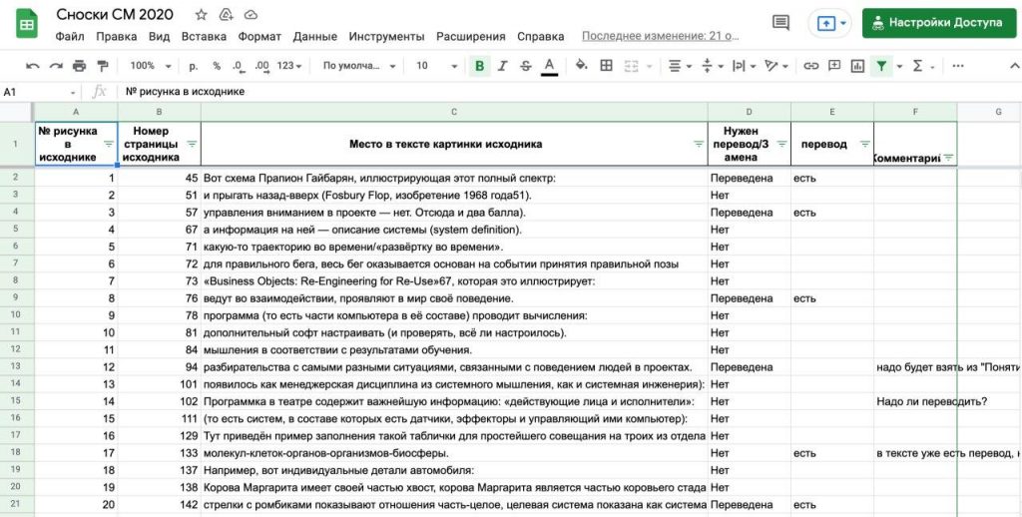Screen dimensions: 1022x517
Task: Click the present/upload button
Action: point(824,23)
